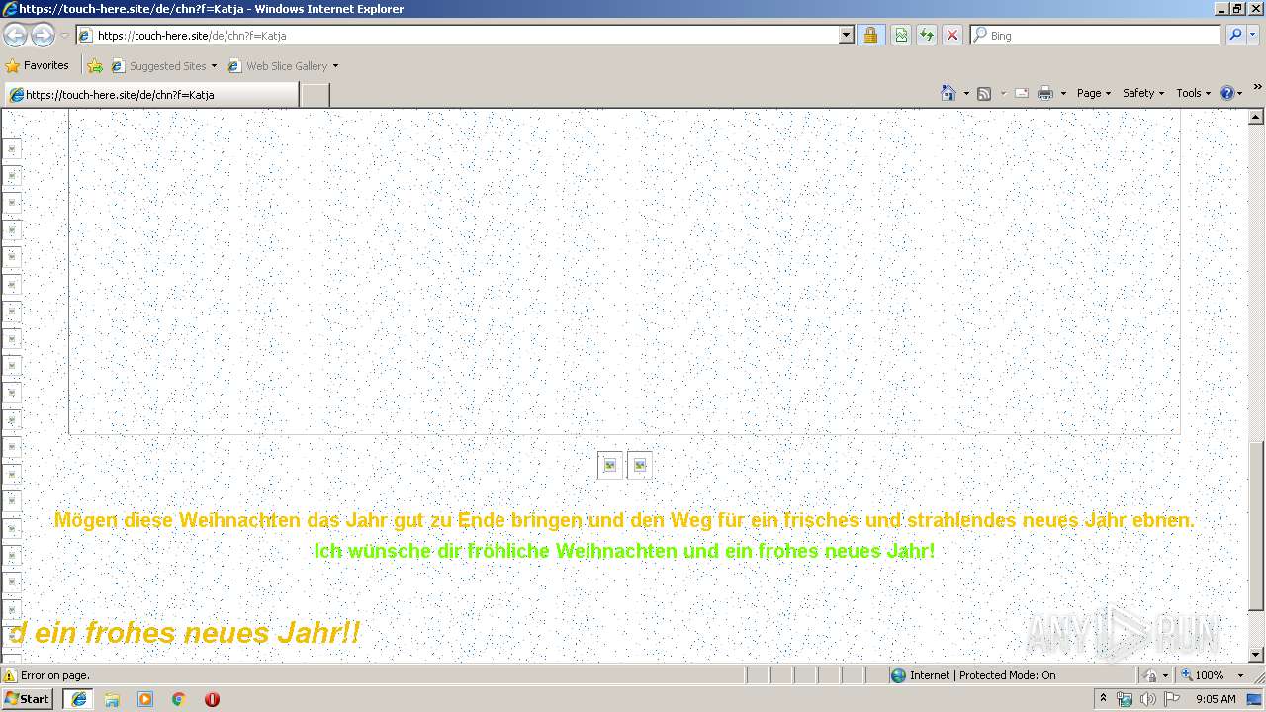Open the Windows Media Player taskbar icon
The height and width of the screenshot is (712, 1266).
[145, 699]
